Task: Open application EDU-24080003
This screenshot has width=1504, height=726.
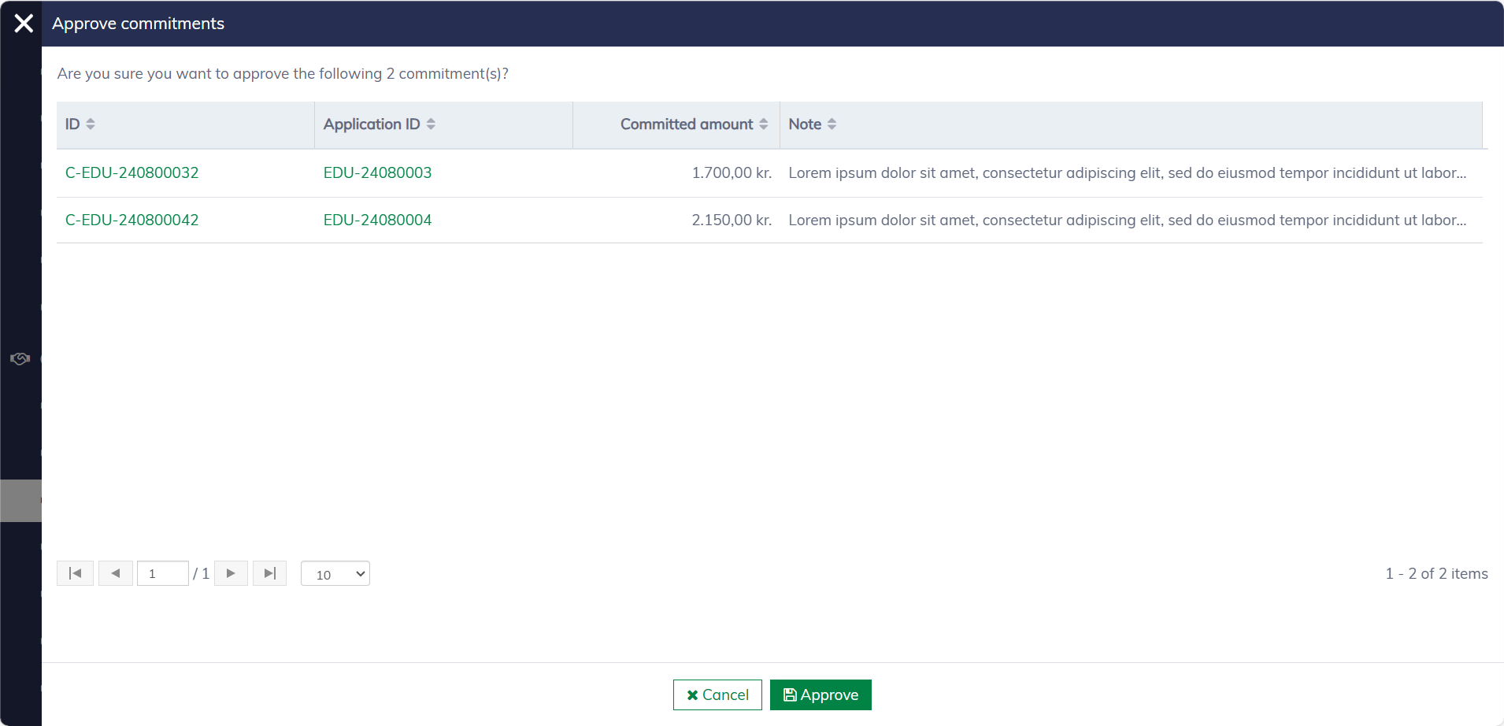Action: (377, 173)
